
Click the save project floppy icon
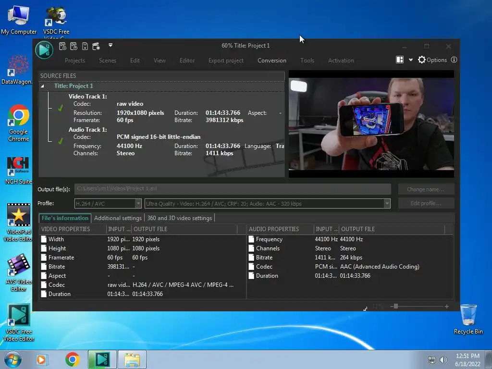click(85, 47)
